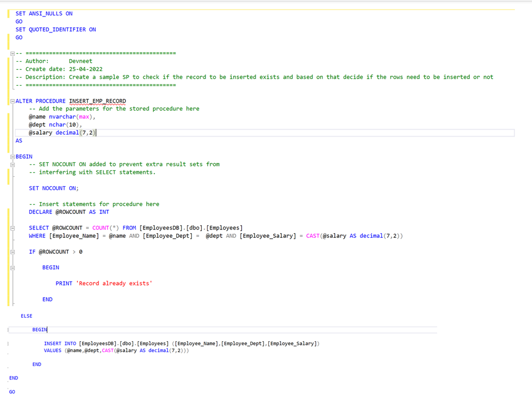Click the COUNT(*) function in SELECT

click(x=105, y=228)
